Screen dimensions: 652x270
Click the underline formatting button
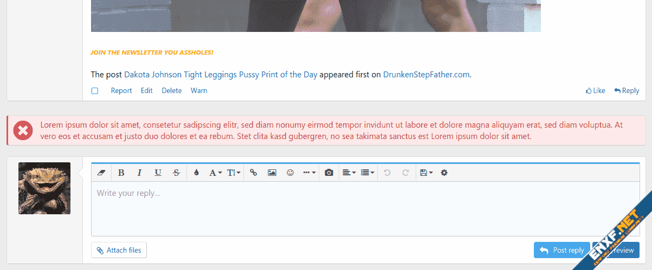tap(158, 173)
